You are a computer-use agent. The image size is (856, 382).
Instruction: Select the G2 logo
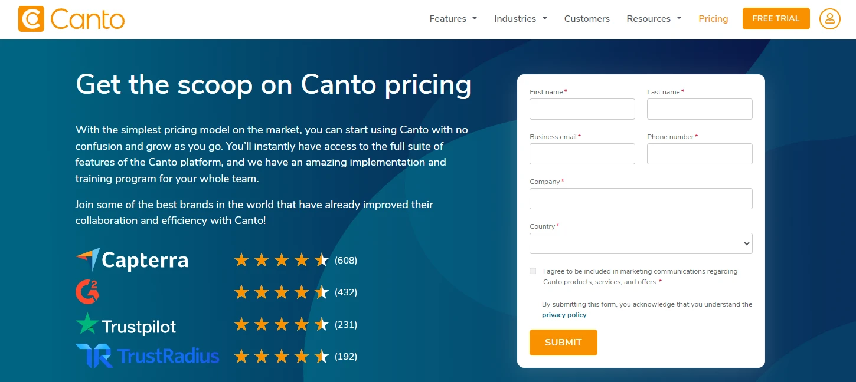pyautogui.click(x=87, y=292)
